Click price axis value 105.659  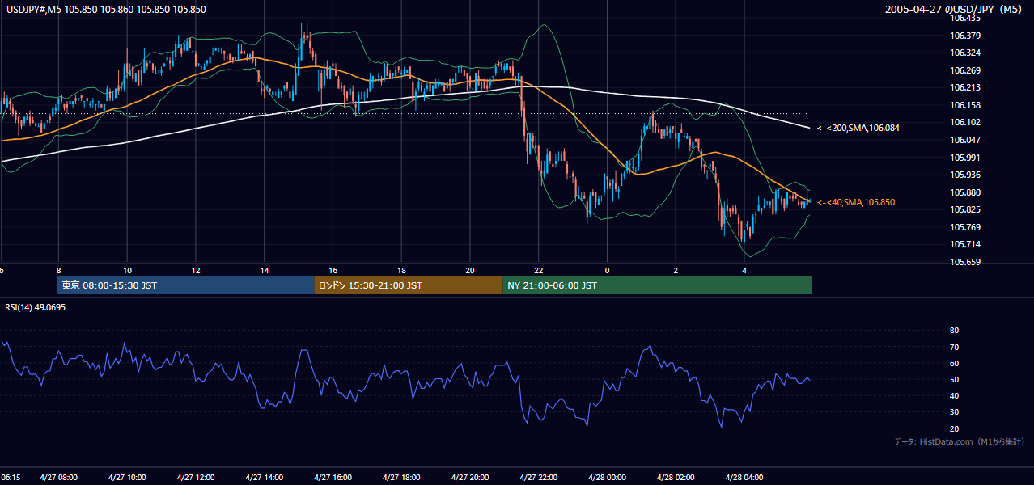tap(965, 262)
